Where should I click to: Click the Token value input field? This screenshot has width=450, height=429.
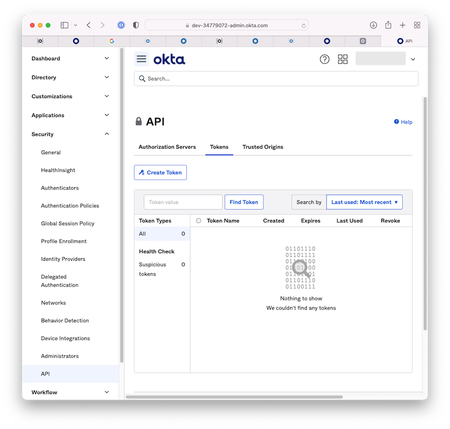183,202
